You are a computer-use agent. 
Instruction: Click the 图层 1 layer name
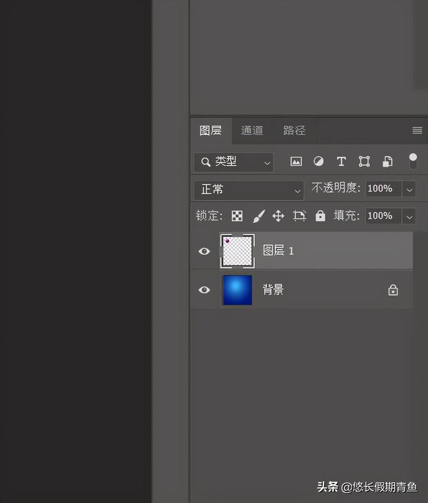pos(278,251)
